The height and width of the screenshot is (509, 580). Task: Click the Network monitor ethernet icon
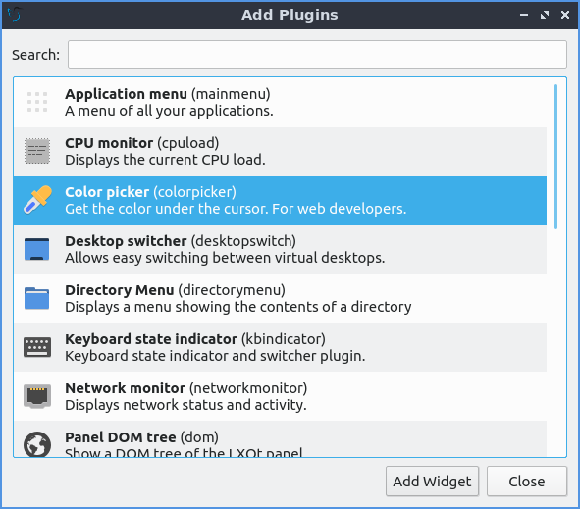[37, 396]
